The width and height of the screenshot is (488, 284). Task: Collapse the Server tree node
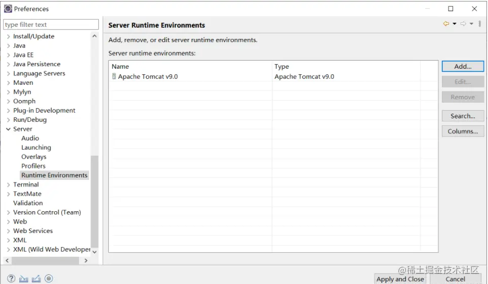pyautogui.click(x=9, y=129)
